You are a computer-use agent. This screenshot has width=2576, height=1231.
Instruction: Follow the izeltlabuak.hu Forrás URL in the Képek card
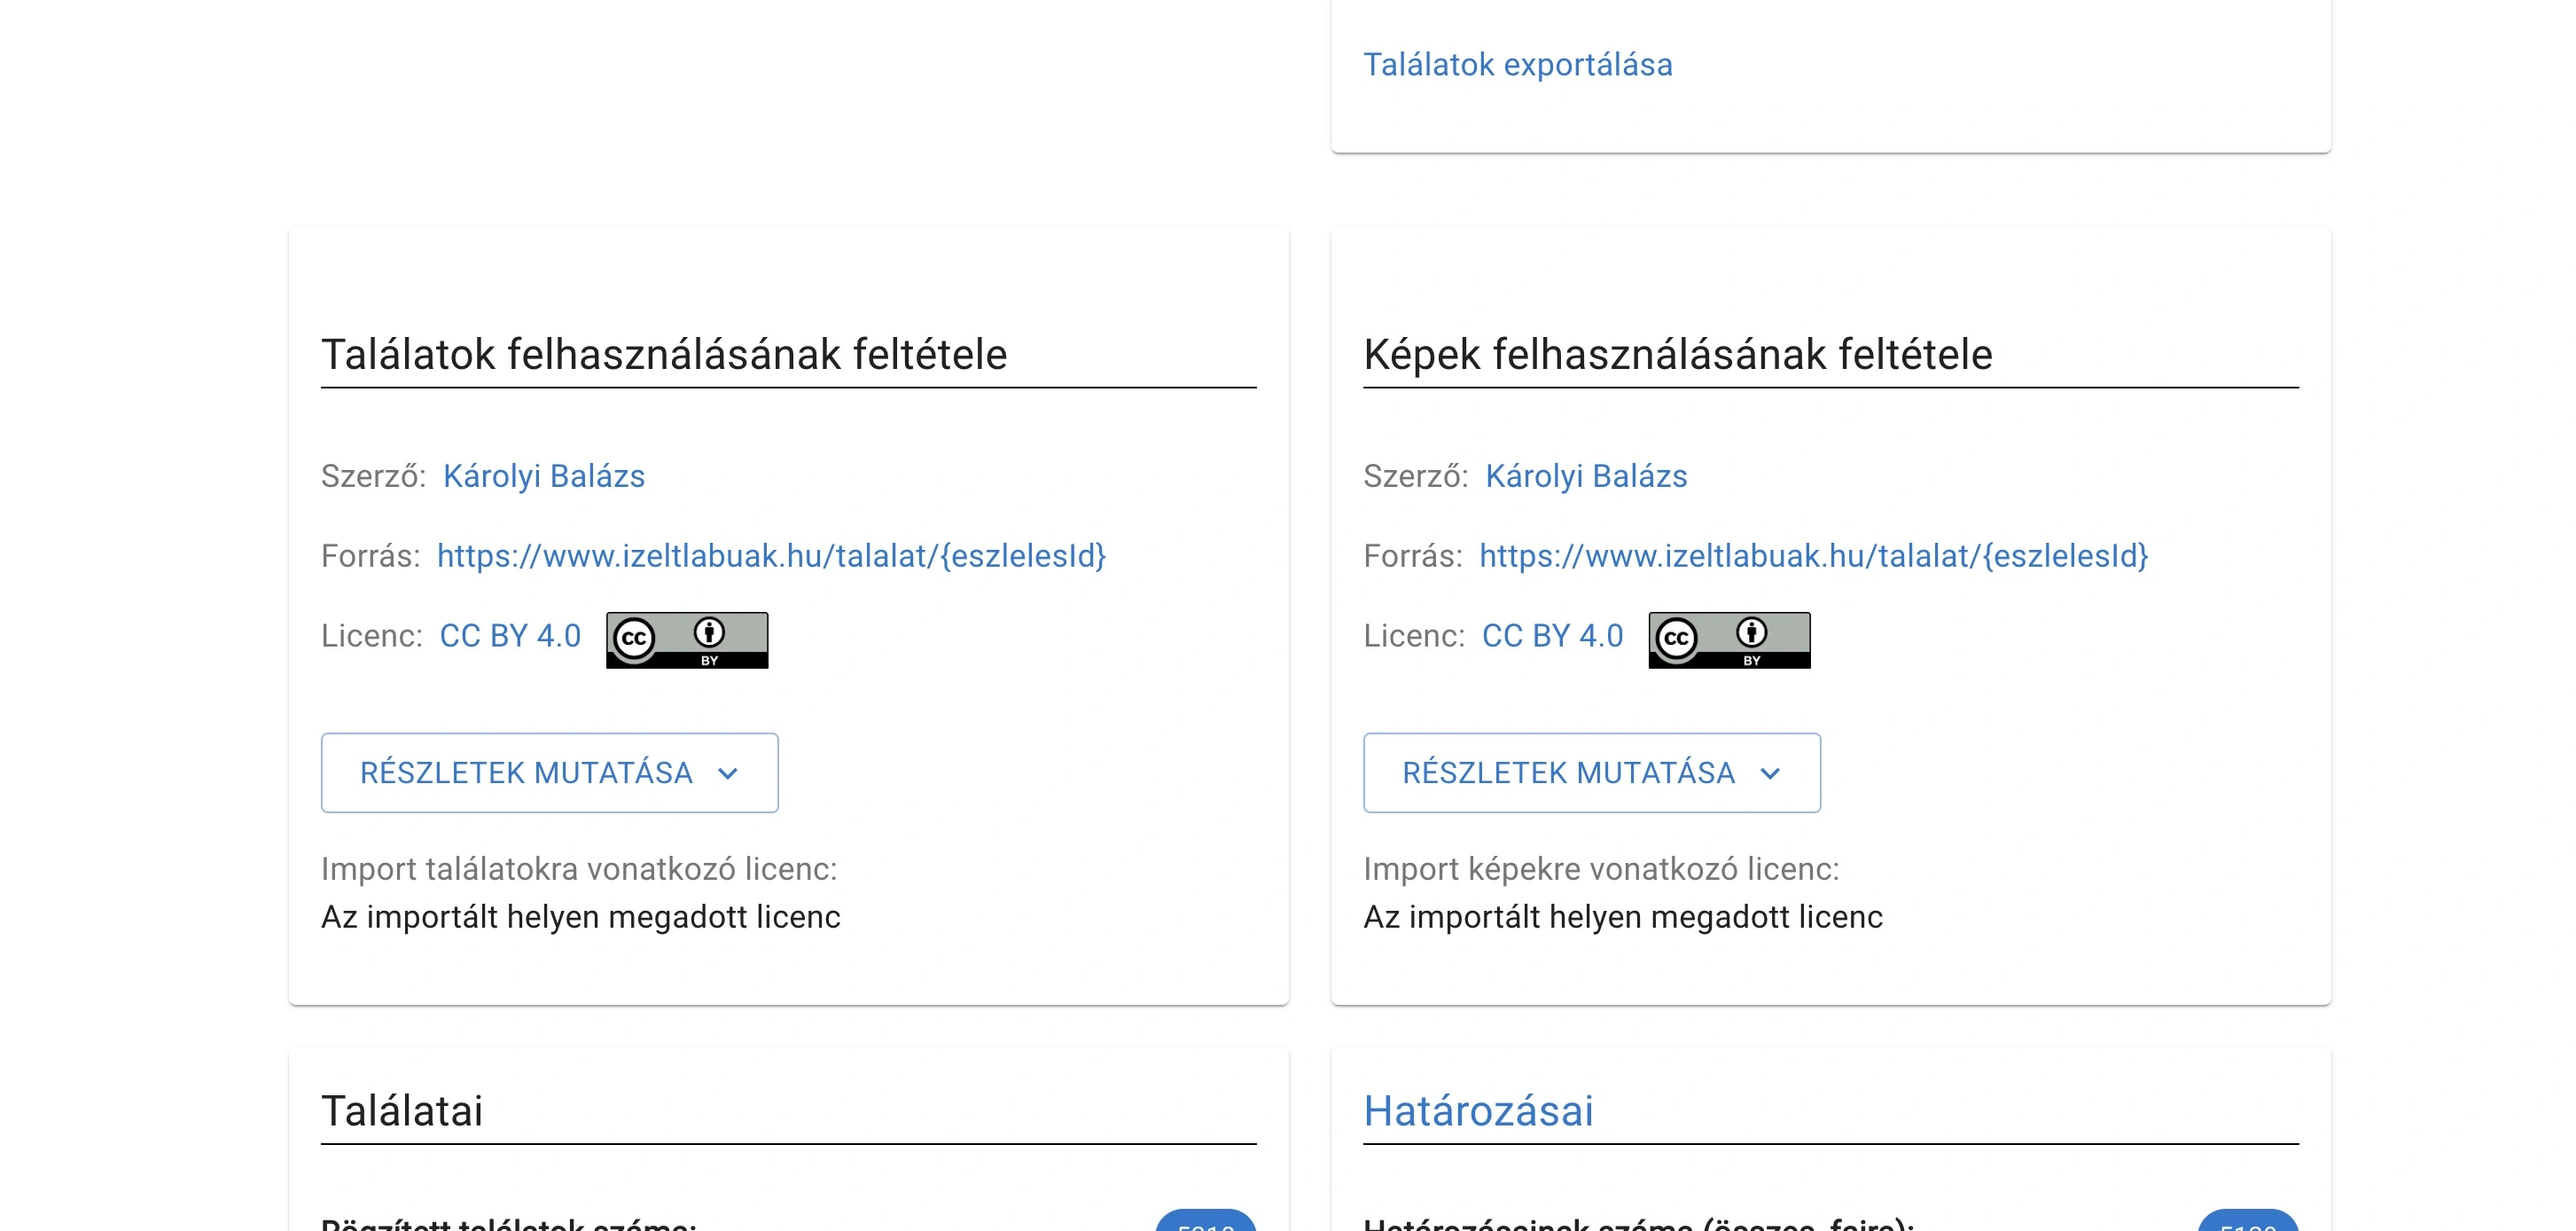click(x=1813, y=558)
